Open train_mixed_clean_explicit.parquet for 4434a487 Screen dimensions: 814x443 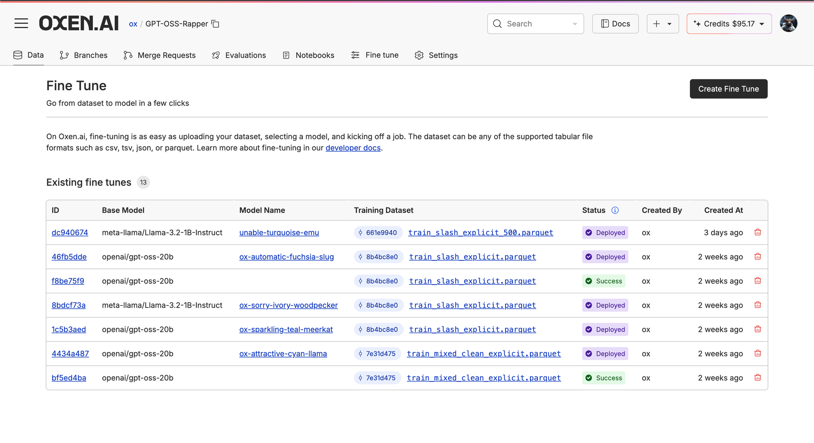pos(484,354)
